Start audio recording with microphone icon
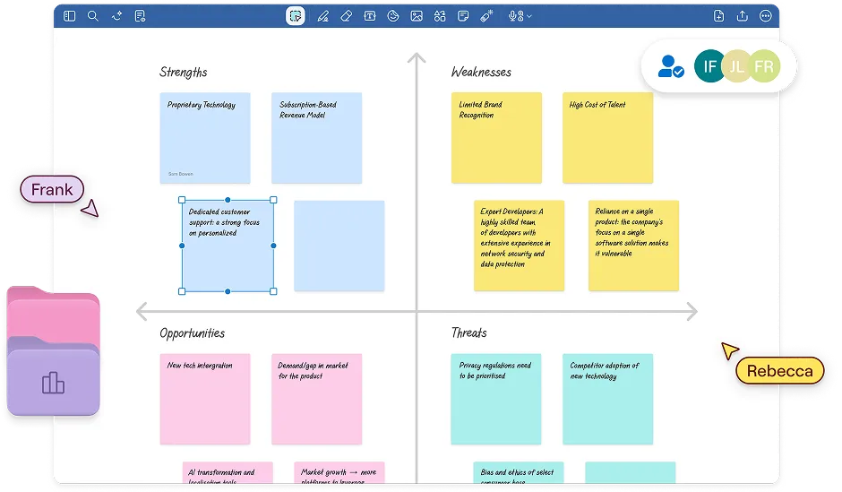 (516, 16)
